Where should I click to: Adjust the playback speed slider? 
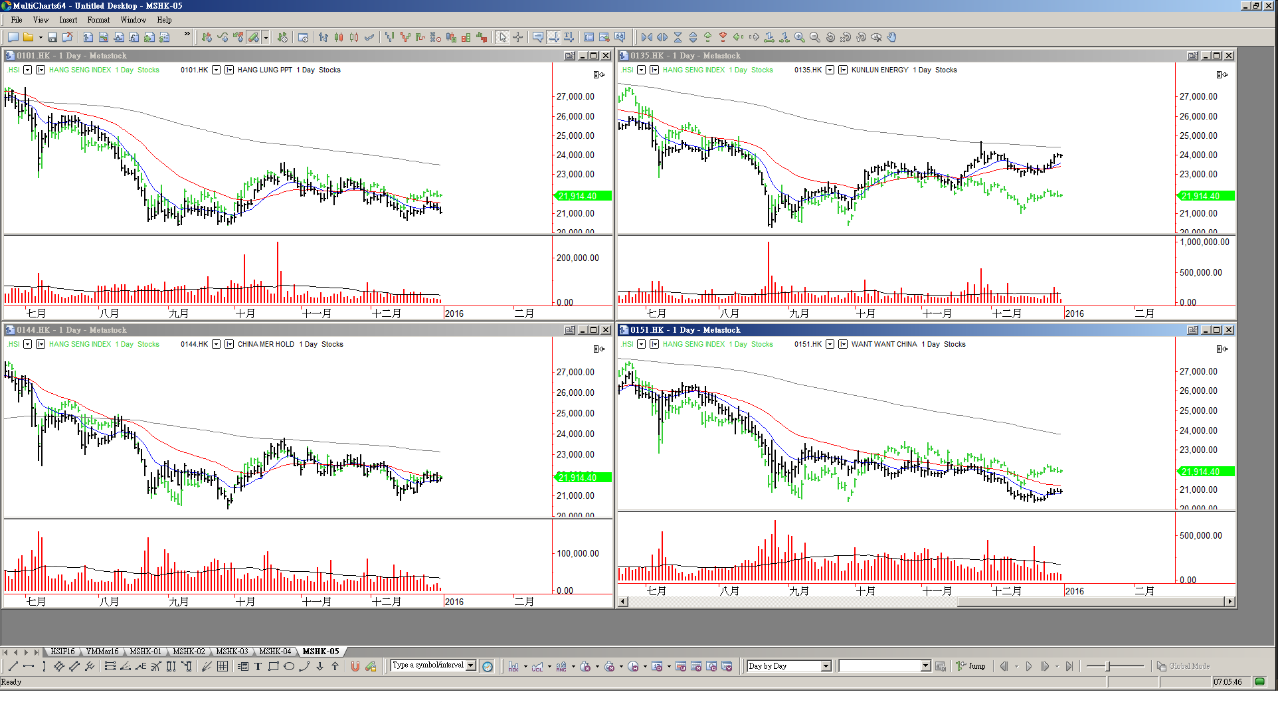point(1108,666)
